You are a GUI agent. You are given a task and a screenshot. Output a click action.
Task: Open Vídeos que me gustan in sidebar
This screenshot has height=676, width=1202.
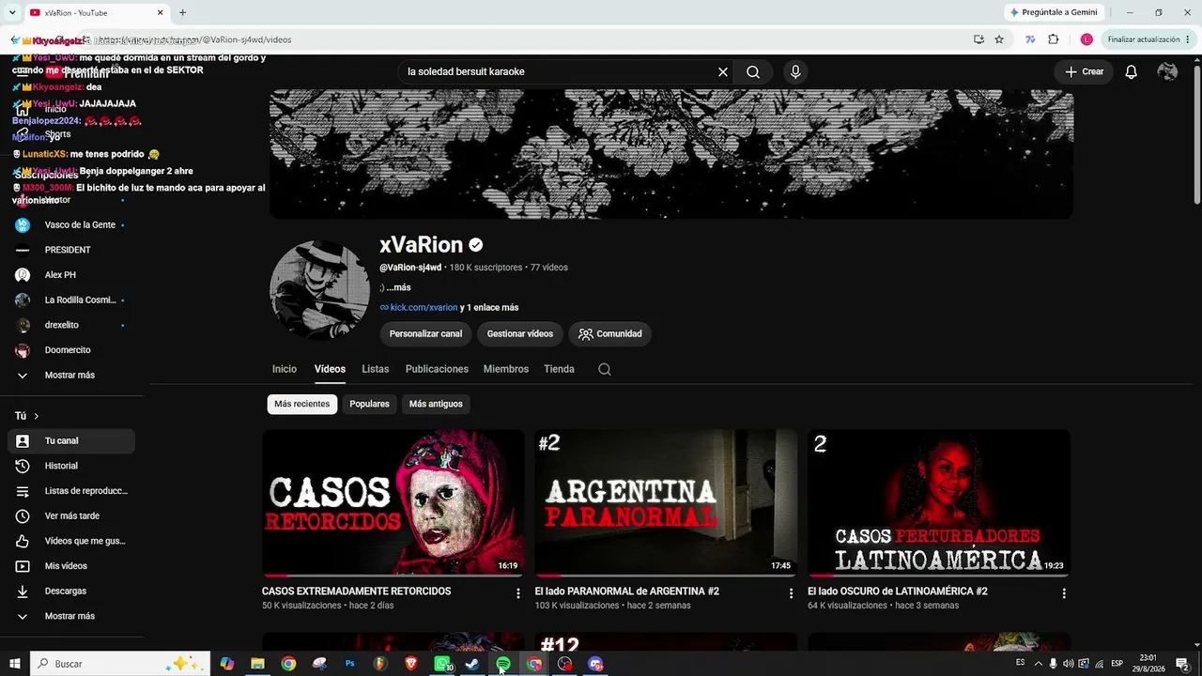(x=70, y=541)
